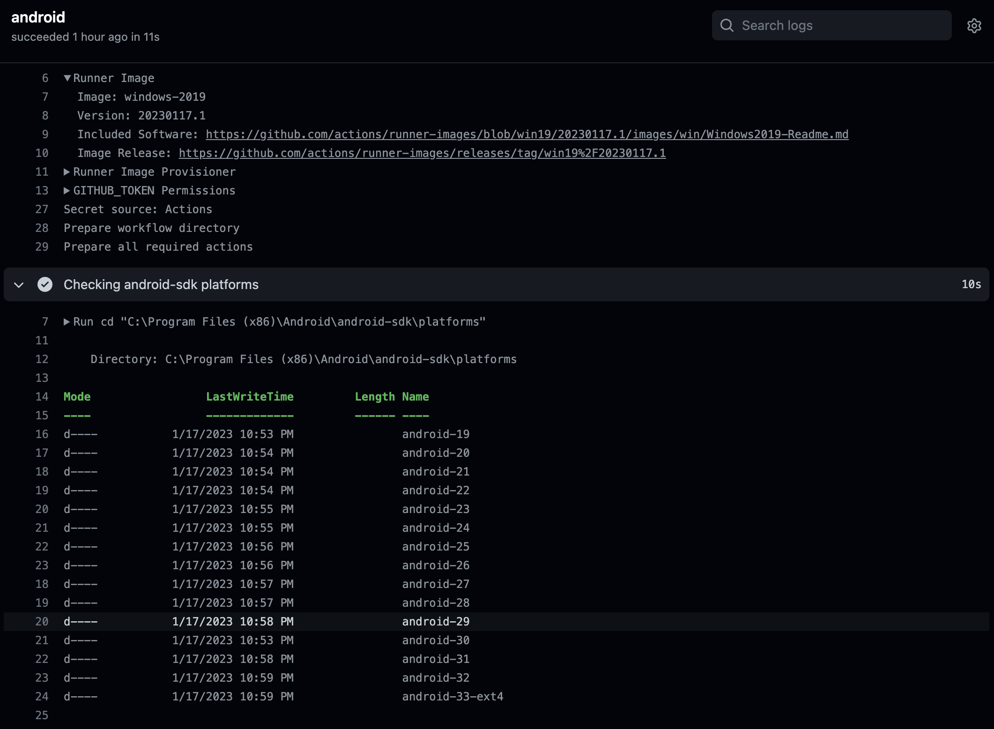Viewport: 994px width, 729px height.
Task: Click line number 16 for android-19
Action: (42, 434)
